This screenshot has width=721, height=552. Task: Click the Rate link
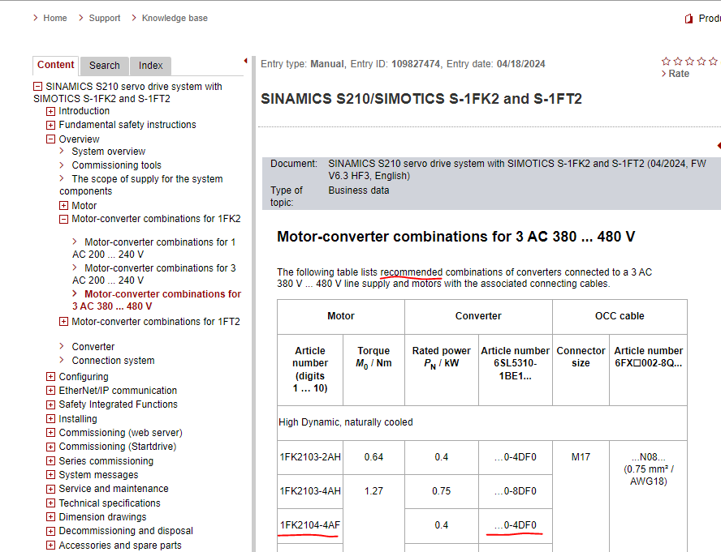678,74
